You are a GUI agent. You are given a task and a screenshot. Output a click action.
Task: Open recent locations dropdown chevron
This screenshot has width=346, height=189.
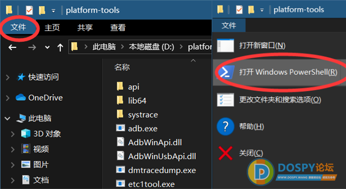pyautogui.click(x=47, y=47)
